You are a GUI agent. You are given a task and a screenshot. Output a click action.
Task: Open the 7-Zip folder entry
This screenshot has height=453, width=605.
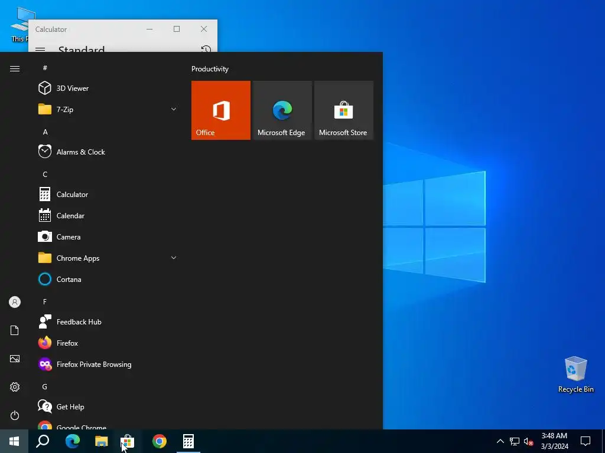tap(108, 109)
